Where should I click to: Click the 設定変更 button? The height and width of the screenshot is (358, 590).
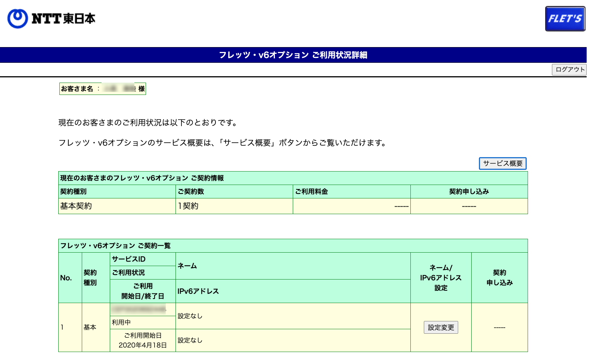(x=441, y=327)
